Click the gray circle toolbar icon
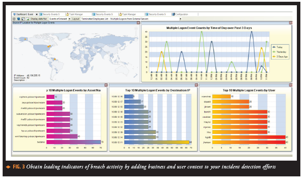Image resolution: width=303 pixels, height=179 pixels. coord(14,19)
